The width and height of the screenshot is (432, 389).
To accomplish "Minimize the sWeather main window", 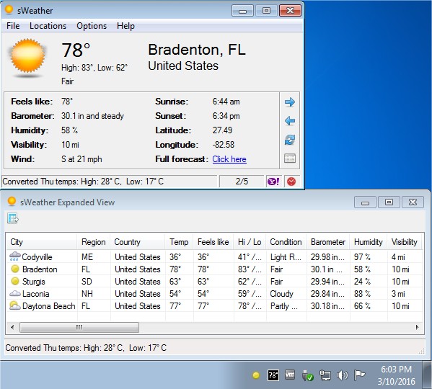I will [242, 11].
